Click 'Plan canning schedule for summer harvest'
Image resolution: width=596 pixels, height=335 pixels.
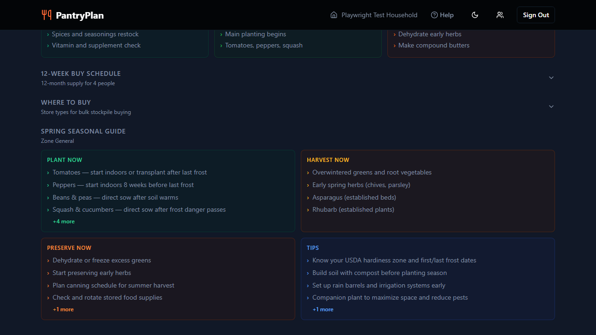coord(114,285)
